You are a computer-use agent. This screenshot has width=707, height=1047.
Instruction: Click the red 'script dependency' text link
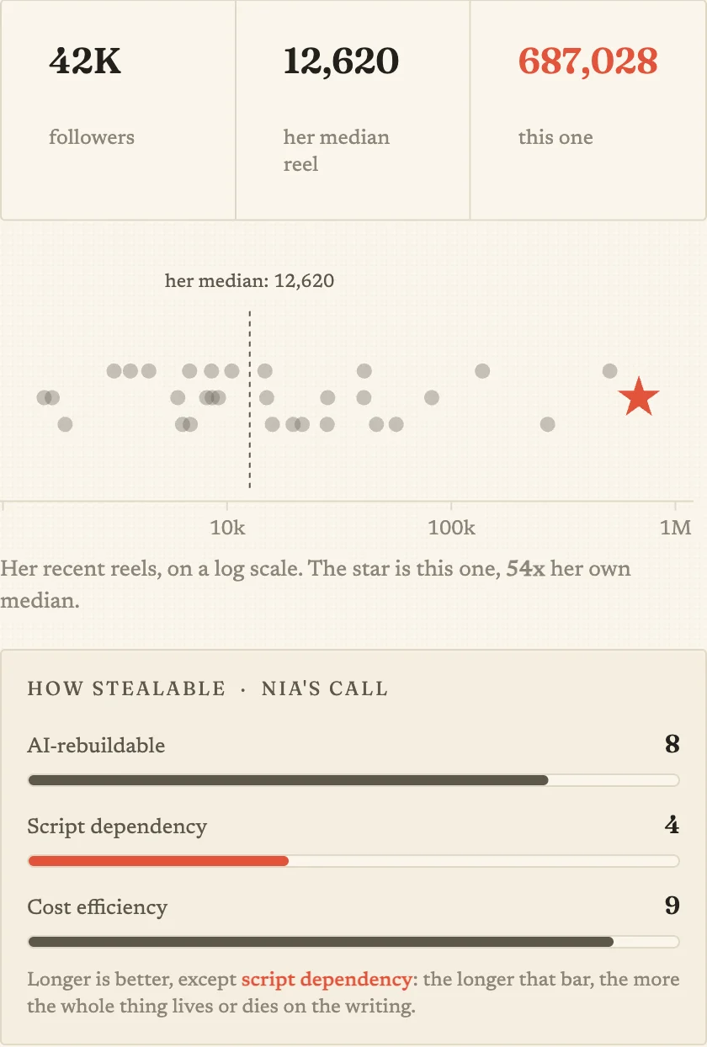327,980
